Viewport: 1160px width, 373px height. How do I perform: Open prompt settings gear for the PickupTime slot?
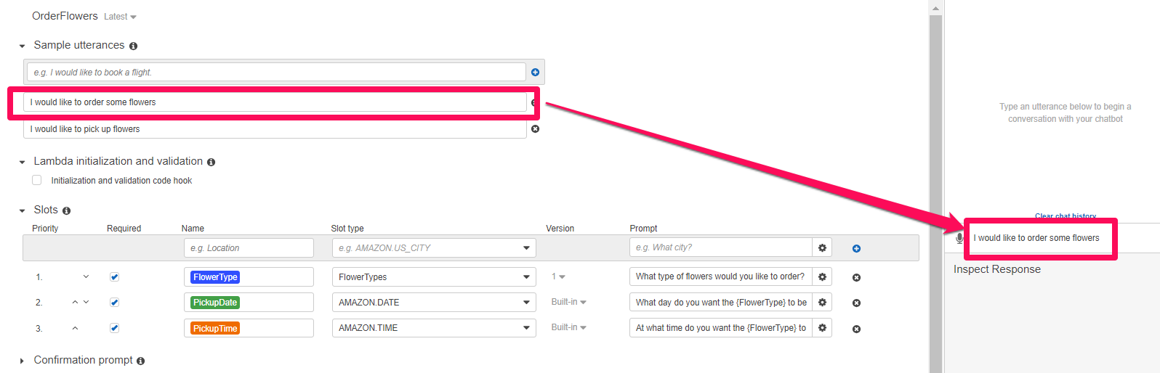(x=822, y=328)
